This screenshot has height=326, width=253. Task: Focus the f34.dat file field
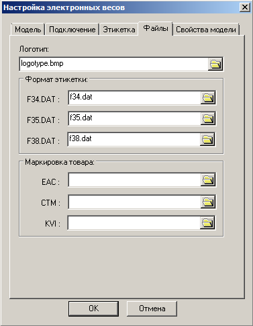coord(134,97)
